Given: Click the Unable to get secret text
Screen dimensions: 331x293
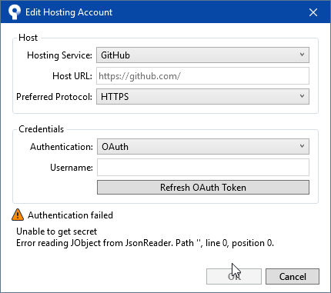Looking at the screenshot, I should tap(57, 231).
